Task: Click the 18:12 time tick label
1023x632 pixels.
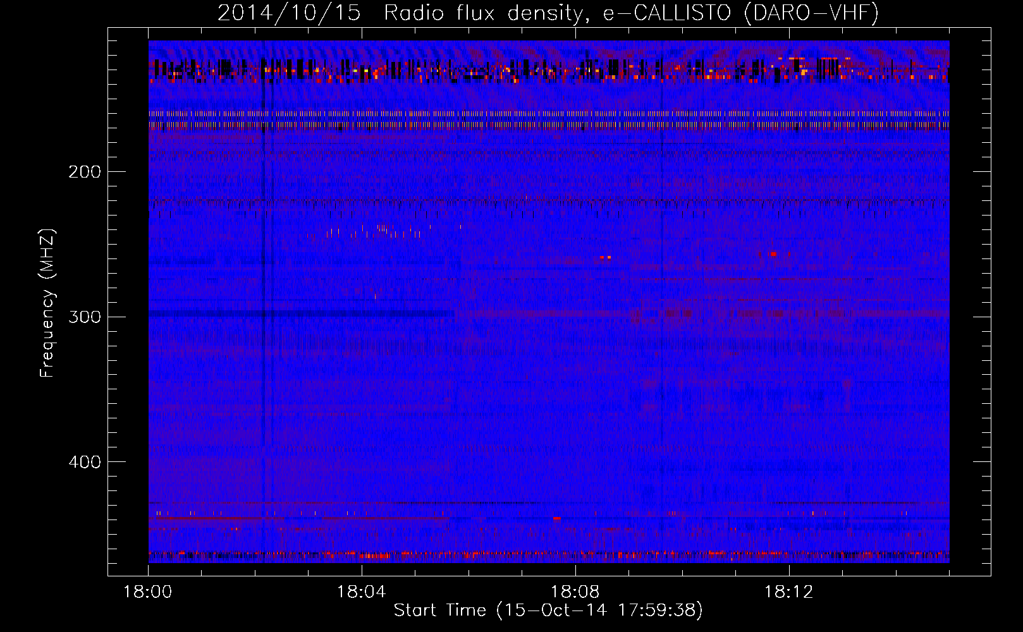Action: coord(789,592)
